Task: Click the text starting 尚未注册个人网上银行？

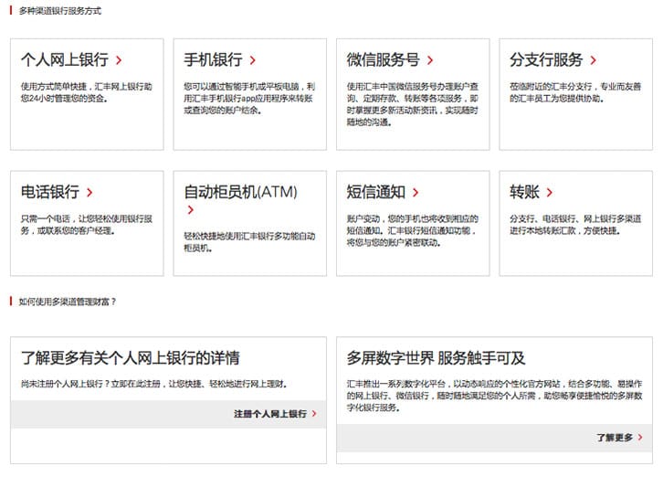Action: [154, 384]
